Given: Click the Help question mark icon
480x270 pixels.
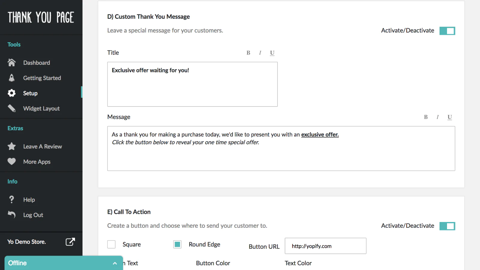Looking at the screenshot, I should pos(12,199).
